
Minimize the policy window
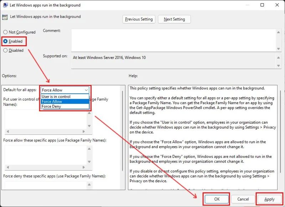[x=247, y=5]
